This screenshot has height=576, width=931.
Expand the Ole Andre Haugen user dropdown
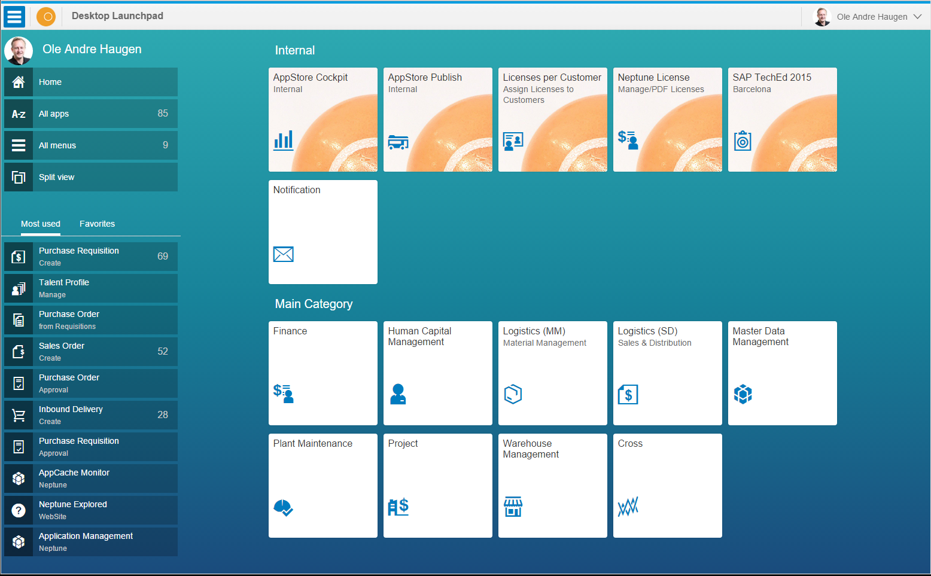(x=917, y=17)
